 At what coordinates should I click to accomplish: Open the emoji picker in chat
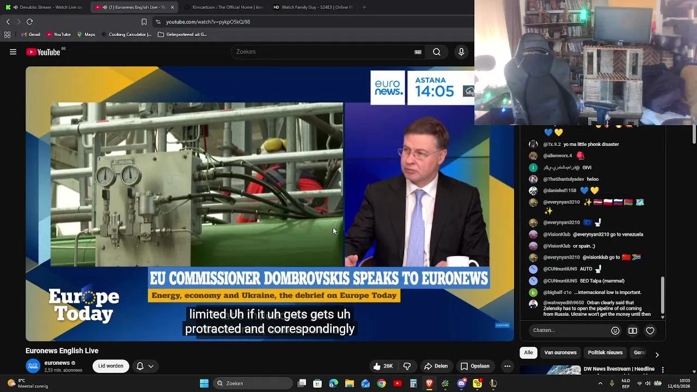point(615,330)
